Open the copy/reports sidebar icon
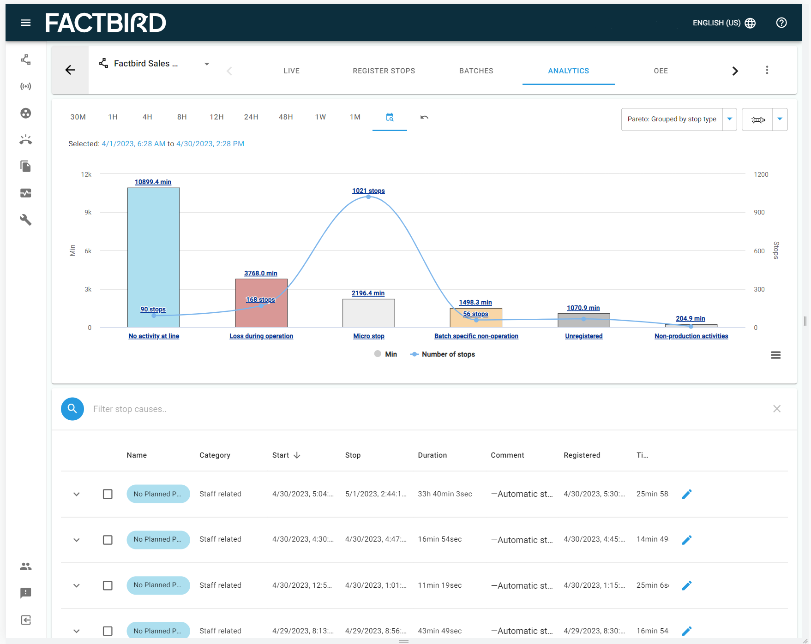Image resolution: width=811 pixels, height=644 pixels. (x=25, y=167)
